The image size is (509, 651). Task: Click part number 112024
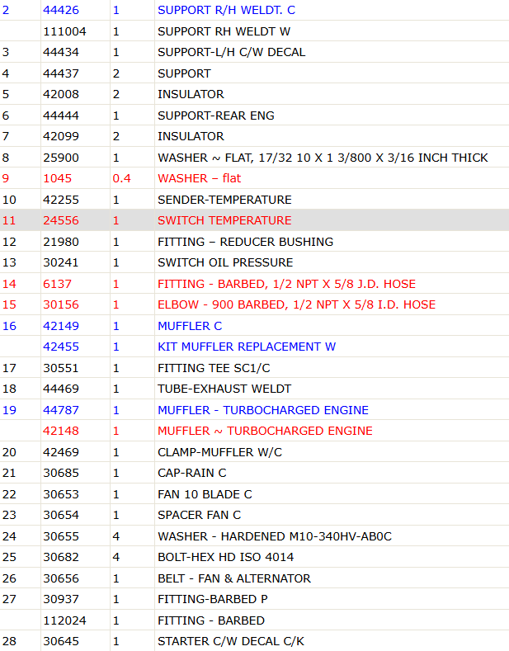tap(65, 620)
